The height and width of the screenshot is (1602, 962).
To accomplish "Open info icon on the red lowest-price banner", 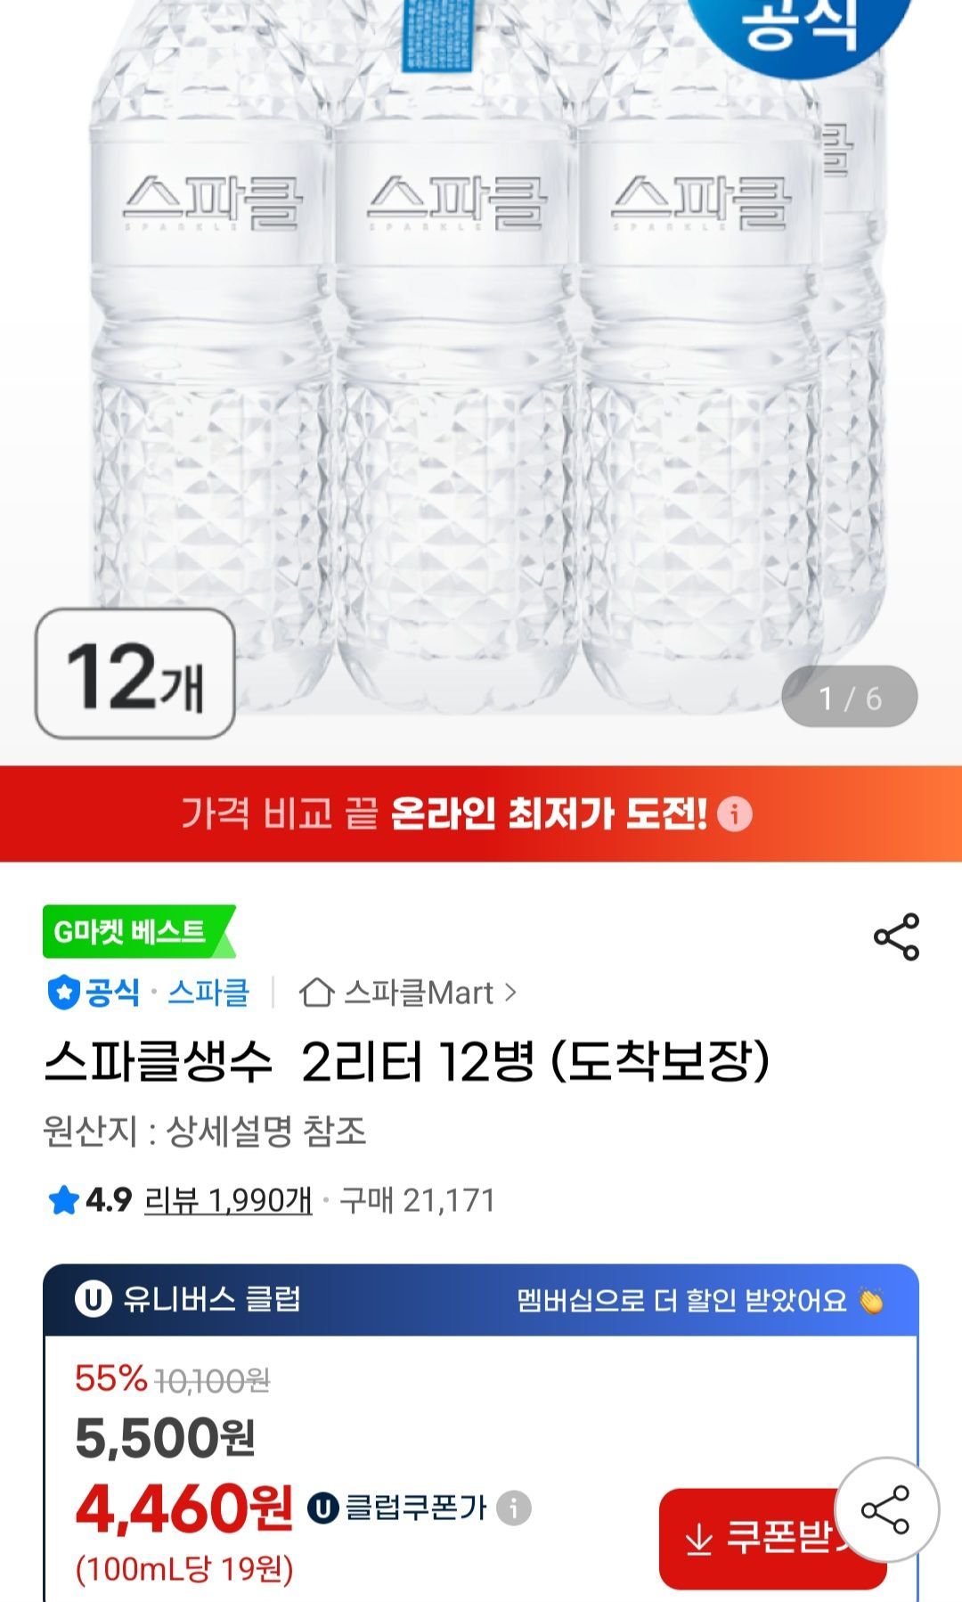I will [x=735, y=813].
